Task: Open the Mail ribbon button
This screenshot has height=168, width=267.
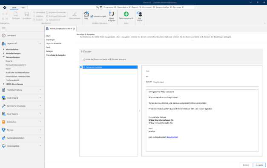Action: pos(86,15)
